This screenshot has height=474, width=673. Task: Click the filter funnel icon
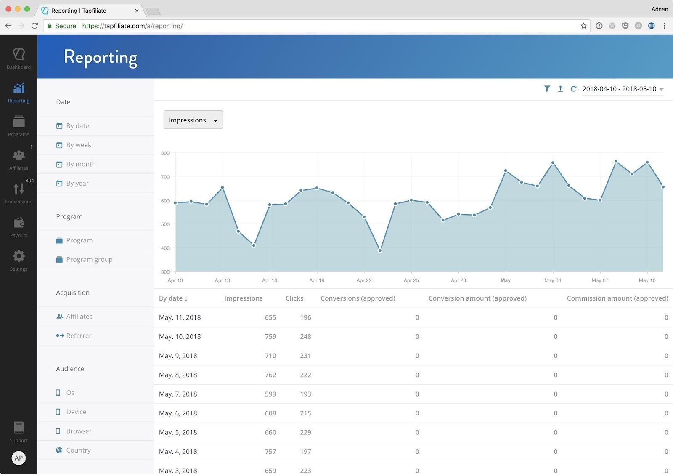[x=547, y=89]
